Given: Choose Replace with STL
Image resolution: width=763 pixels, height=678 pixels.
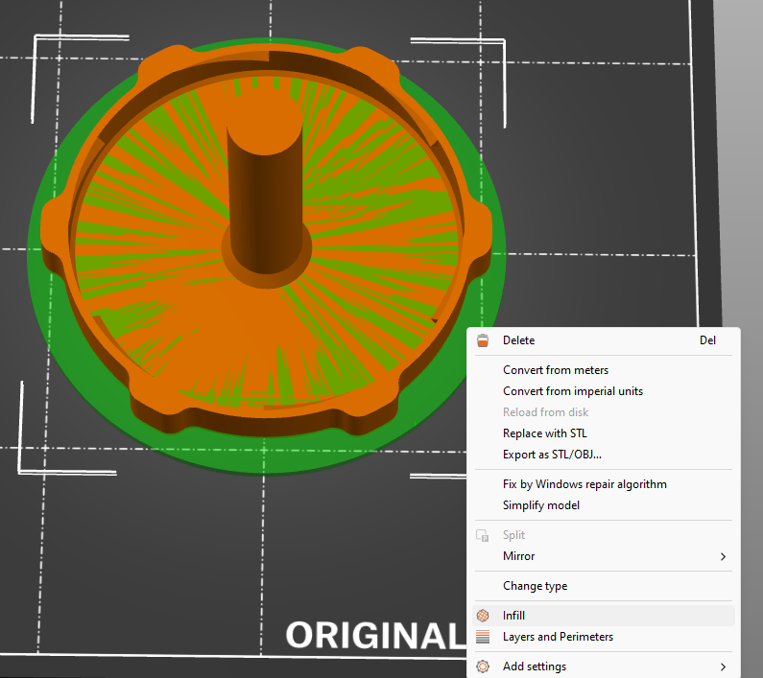Looking at the screenshot, I should point(544,433).
